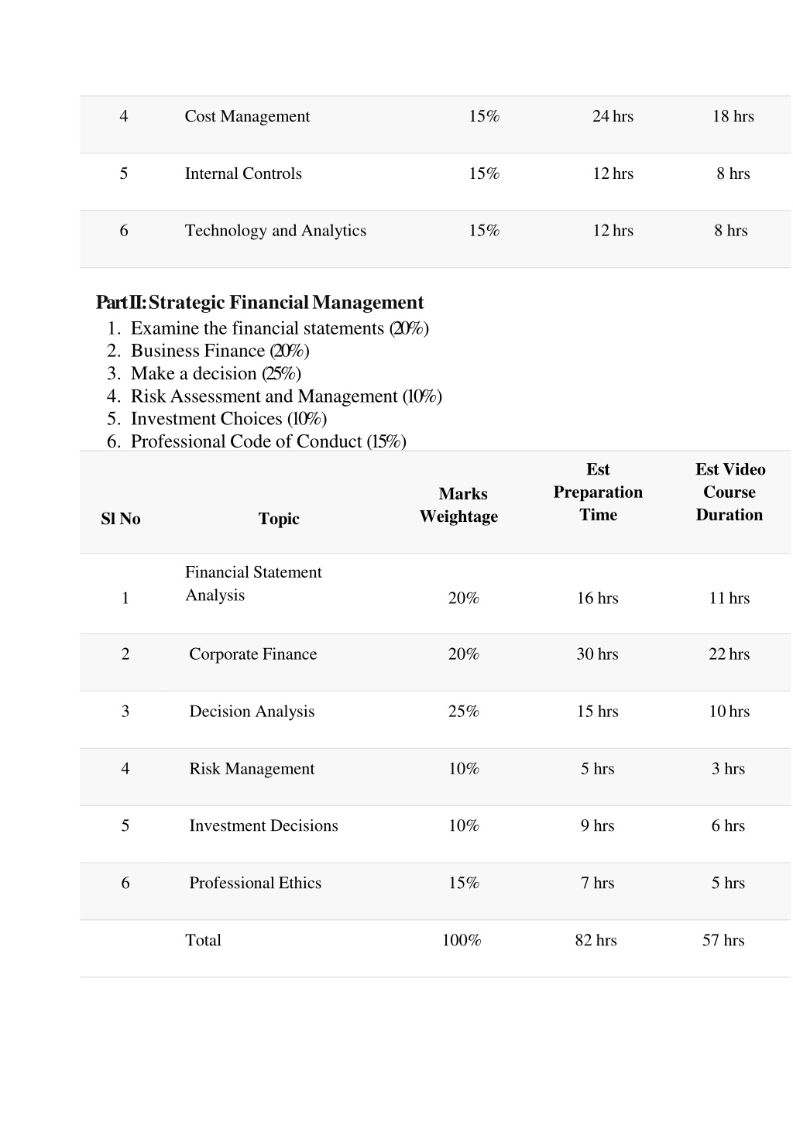The image size is (793, 1122).
Task: Click the Est Video Course Duration header
Action: click(729, 492)
